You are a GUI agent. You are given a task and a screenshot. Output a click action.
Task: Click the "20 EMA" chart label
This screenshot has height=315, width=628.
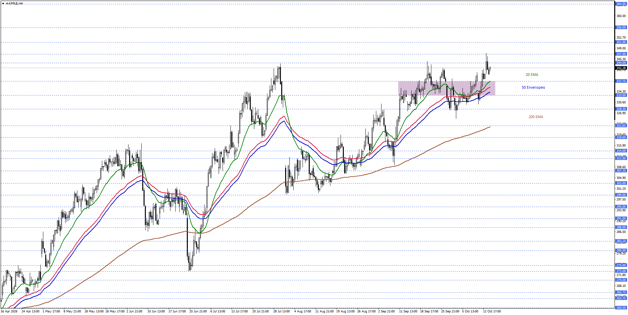tap(532, 75)
